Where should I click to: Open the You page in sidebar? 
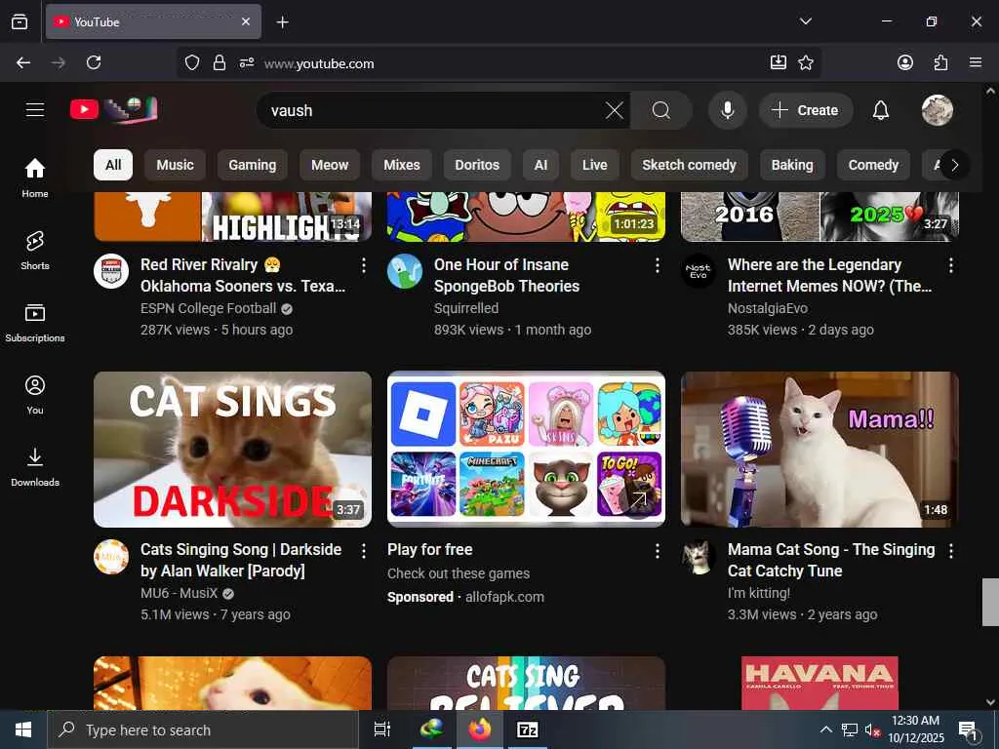coord(35,395)
